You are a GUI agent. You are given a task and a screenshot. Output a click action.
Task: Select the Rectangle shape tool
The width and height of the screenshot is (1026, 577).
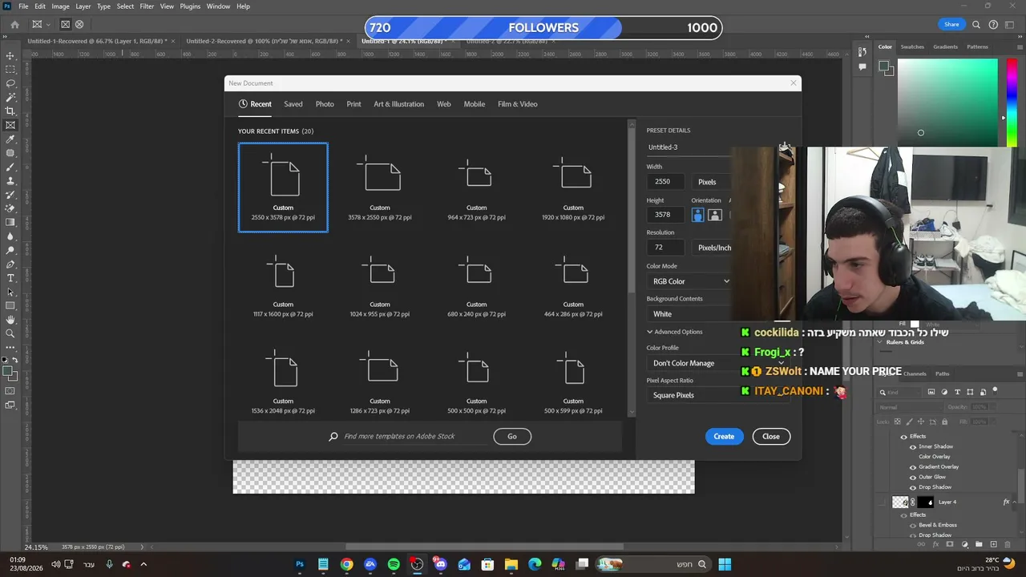click(x=10, y=306)
